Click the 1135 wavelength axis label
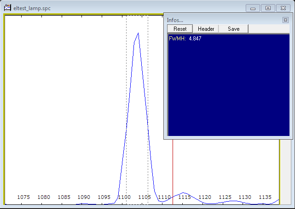This screenshot has height=209, width=295. pos(265,197)
